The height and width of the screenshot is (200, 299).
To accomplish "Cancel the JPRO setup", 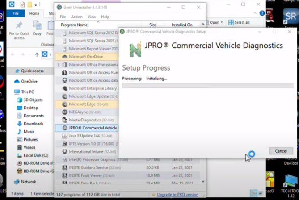I will (281, 151).
